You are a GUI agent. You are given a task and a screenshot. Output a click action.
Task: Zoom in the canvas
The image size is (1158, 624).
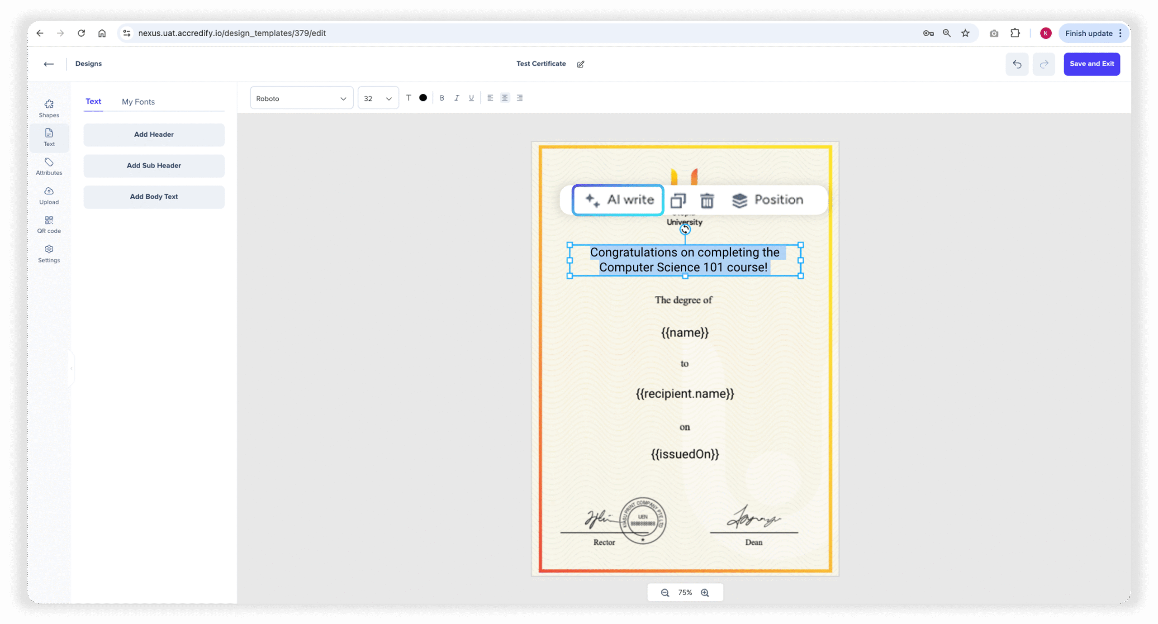pyautogui.click(x=705, y=593)
